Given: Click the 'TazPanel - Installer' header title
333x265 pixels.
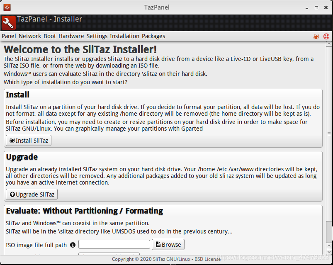Looking at the screenshot, I should pyautogui.click(x=49, y=19).
